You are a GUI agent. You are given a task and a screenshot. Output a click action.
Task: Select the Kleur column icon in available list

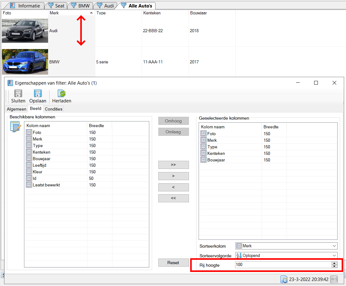click(29, 172)
